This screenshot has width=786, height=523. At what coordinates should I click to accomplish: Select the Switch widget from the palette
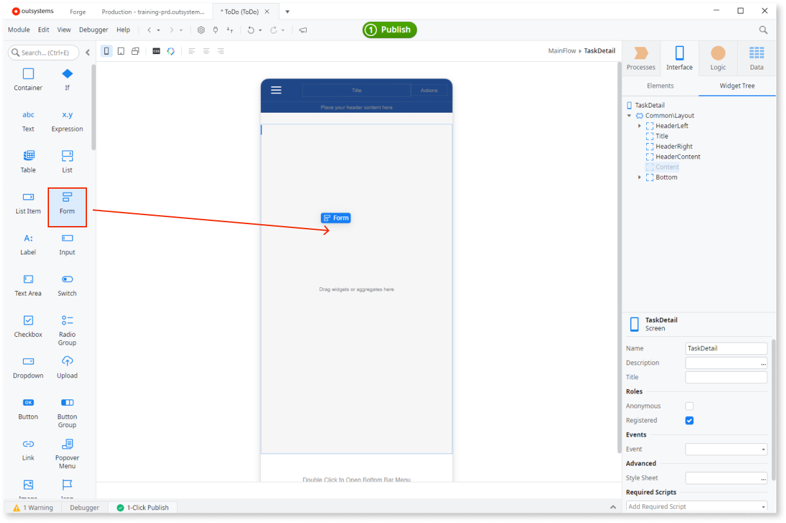[66, 284]
